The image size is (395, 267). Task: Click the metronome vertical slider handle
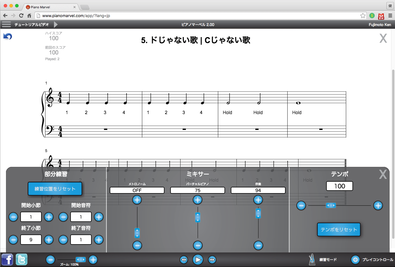137,233
